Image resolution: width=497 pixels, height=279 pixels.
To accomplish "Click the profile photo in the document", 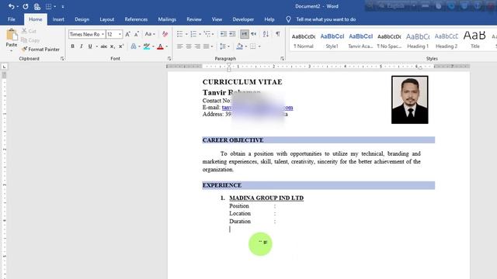I will tap(409, 100).
